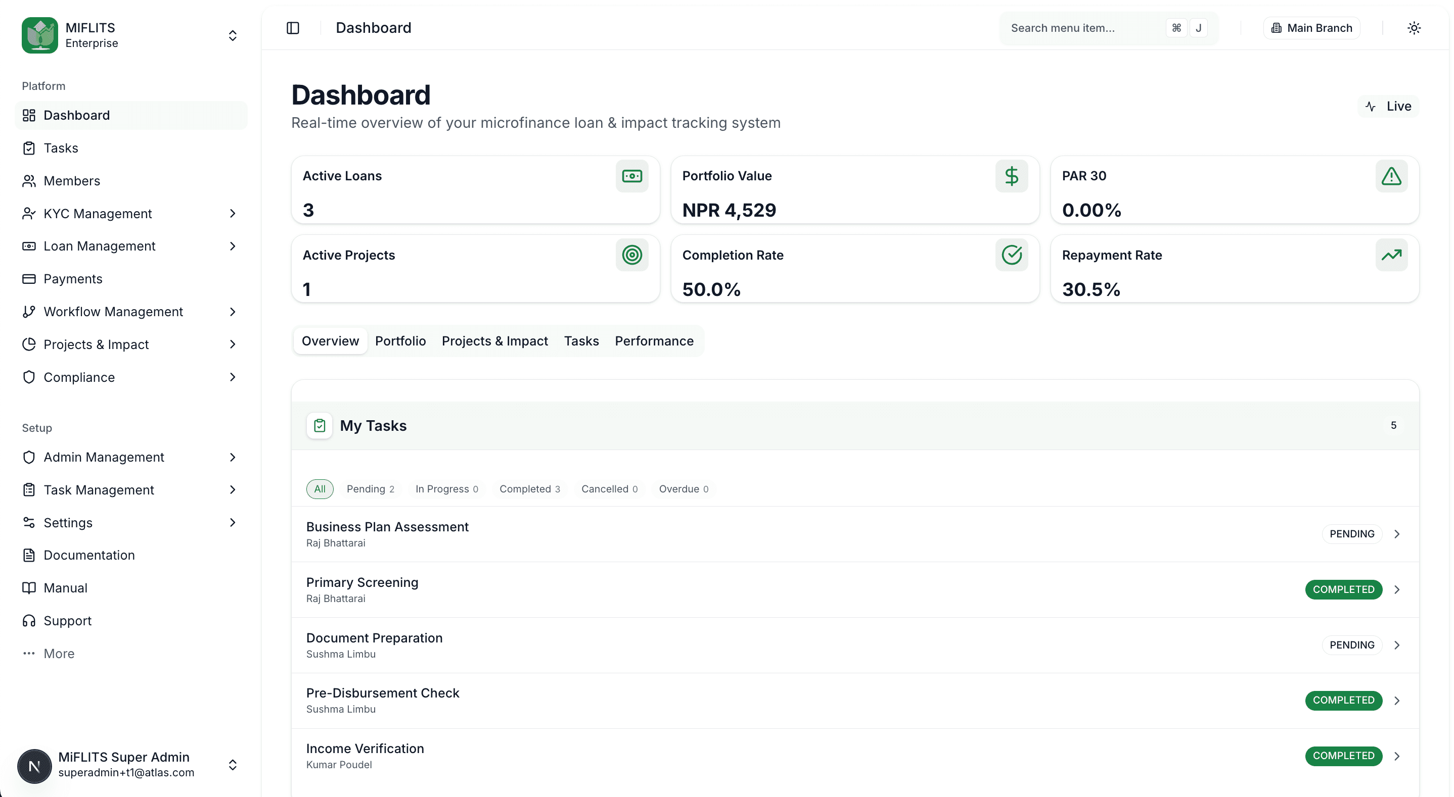Select Payments from the sidebar
The width and height of the screenshot is (1454, 797).
click(73, 278)
